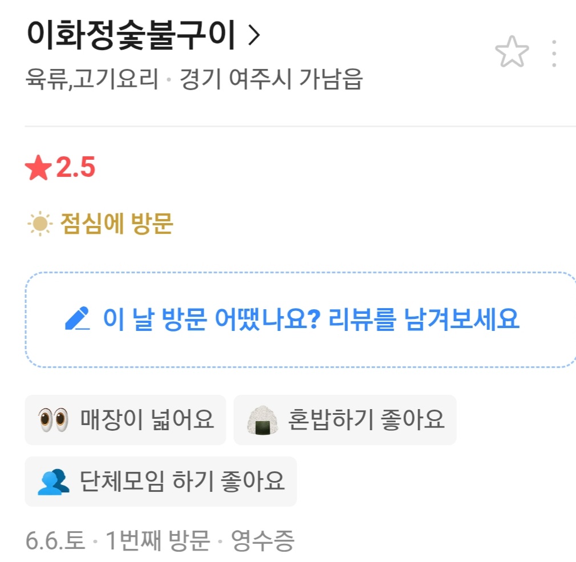The image size is (576, 562).
Task: Tap '이 날 방문 어땠나요? 리뷰를 남겨보세요' text
Action: 311,319
